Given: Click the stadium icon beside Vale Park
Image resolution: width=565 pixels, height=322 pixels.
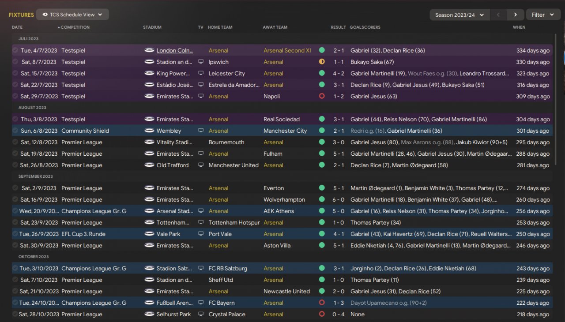Looking at the screenshot, I should [x=149, y=234].
